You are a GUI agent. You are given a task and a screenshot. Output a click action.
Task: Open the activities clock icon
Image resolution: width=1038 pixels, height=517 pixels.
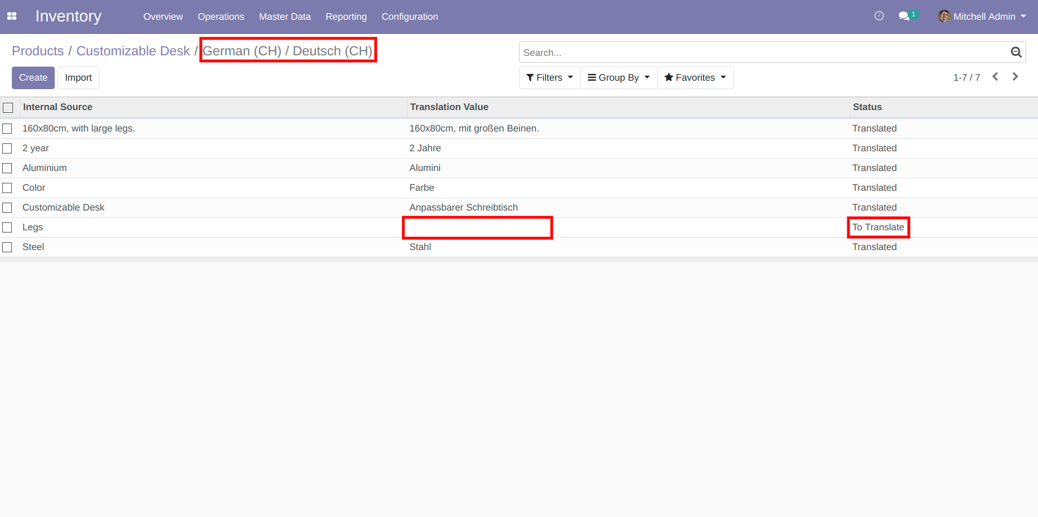pos(879,16)
